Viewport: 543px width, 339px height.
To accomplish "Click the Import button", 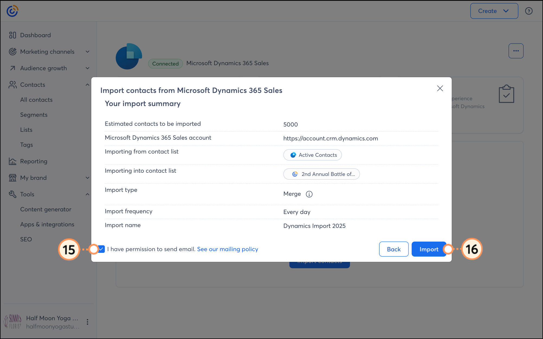I will tap(429, 249).
